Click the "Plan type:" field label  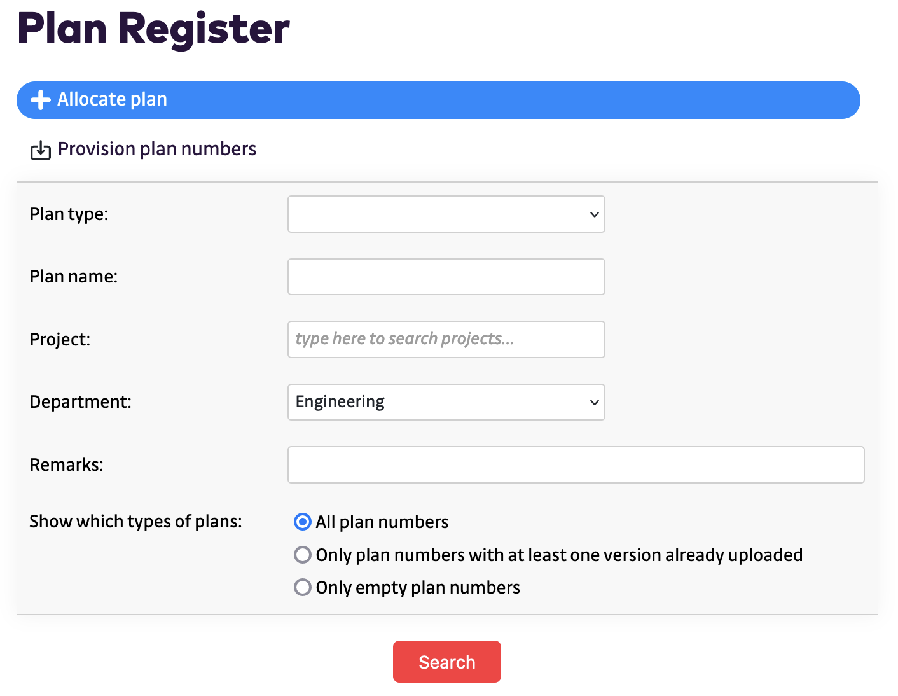(69, 214)
